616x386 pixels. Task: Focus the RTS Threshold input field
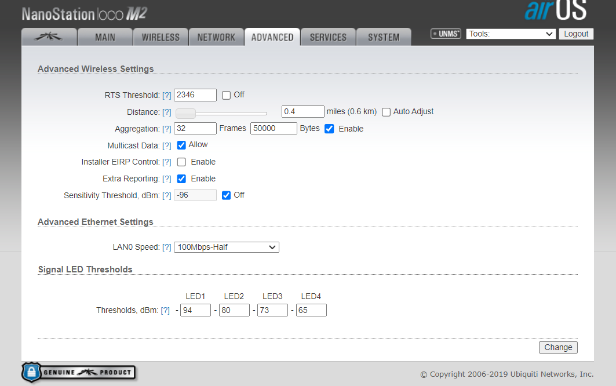click(195, 94)
